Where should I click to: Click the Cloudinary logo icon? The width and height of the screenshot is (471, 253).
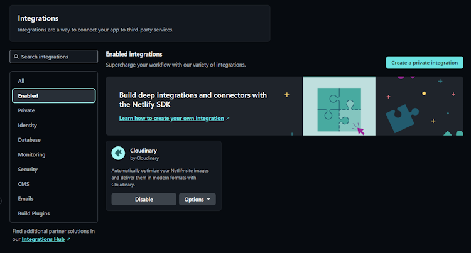pyautogui.click(x=118, y=153)
